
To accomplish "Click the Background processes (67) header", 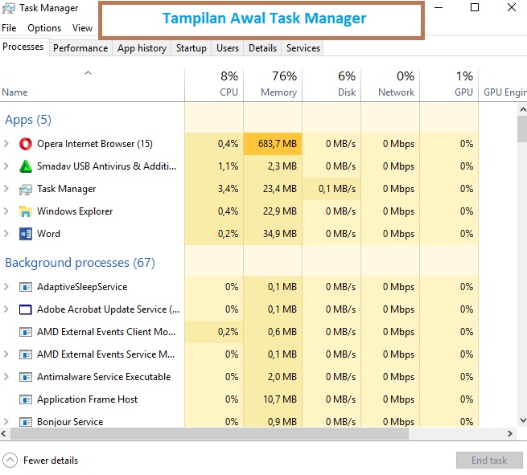I will (x=80, y=263).
